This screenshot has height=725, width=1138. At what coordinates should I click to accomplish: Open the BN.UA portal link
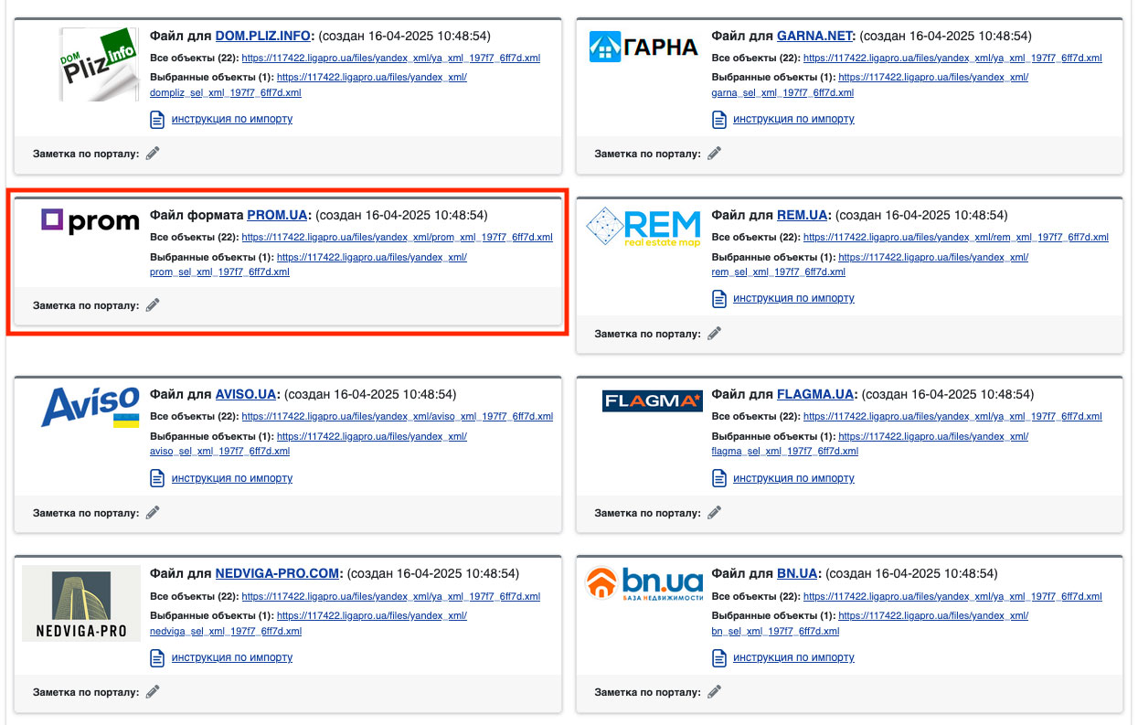(x=797, y=574)
